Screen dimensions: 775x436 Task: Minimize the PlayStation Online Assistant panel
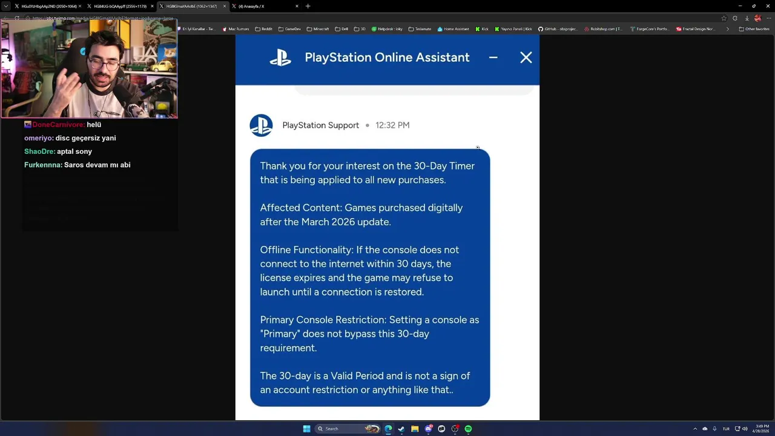pyautogui.click(x=493, y=58)
